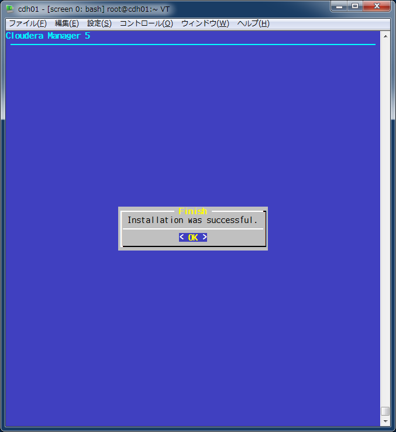Click the terminal app icon in the title bar
The image size is (396, 432).
coord(10,9)
